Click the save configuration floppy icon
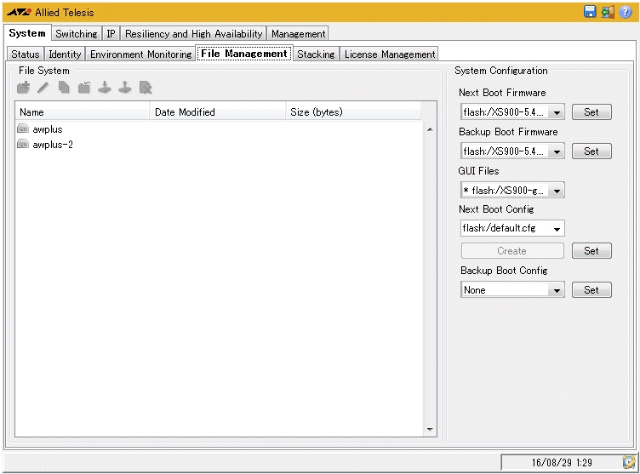This screenshot has width=640, height=474. click(590, 12)
